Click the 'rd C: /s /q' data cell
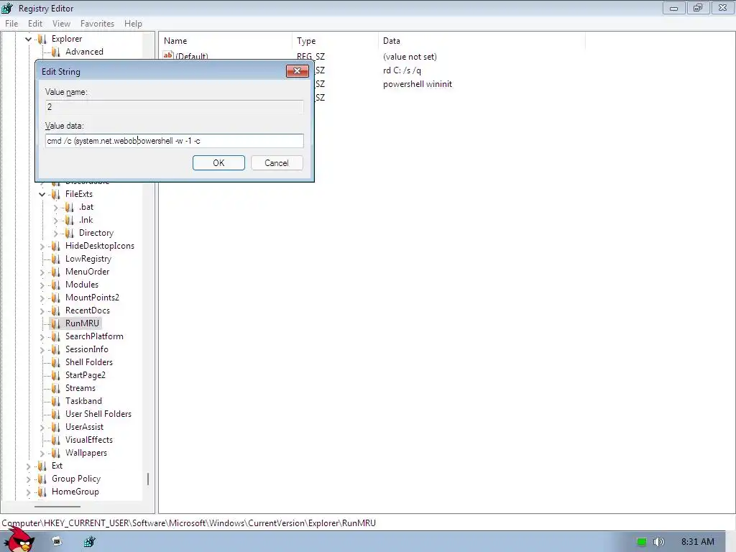This screenshot has width=736, height=552. point(402,70)
